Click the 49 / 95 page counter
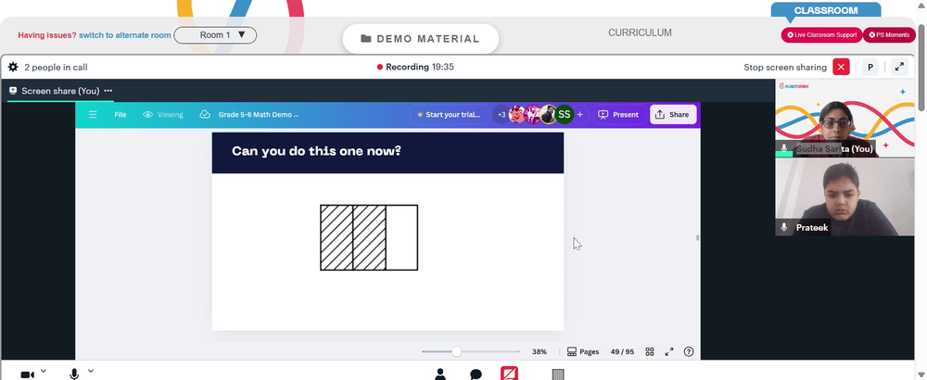The height and width of the screenshot is (380, 927). (622, 351)
